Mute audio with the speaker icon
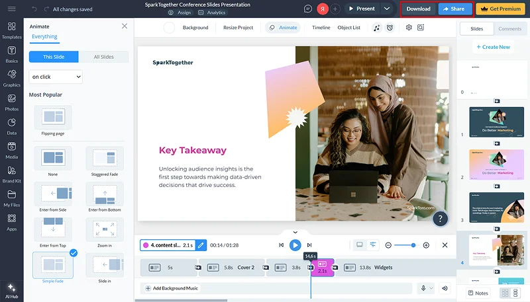Screen dimensions: 530x302 click(x=445, y=288)
